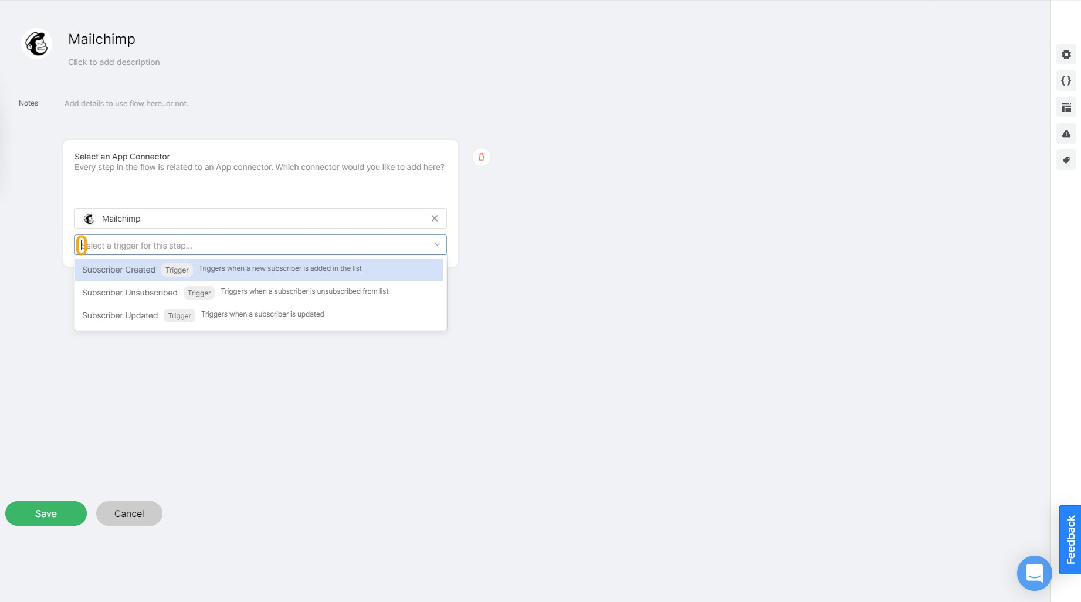Choose Subscriber Unsubscribed trigger option
The image size is (1081, 602).
pyautogui.click(x=259, y=293)
